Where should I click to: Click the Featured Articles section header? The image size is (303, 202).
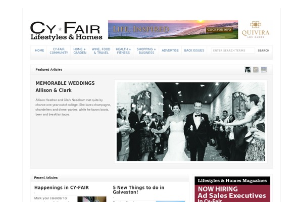coord(49,70)
